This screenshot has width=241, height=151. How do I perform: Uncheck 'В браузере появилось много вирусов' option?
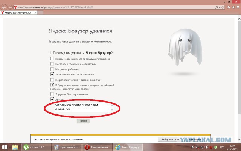click(52, 85)
